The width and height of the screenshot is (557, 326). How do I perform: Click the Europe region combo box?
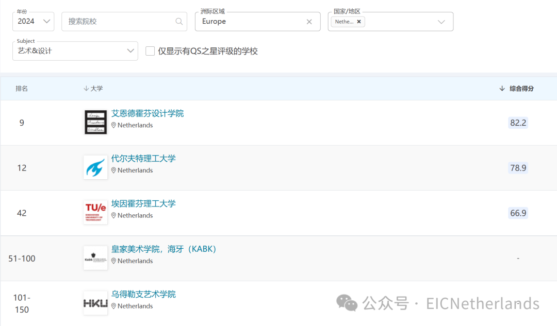pyautogui.click(x=257, y=21)
